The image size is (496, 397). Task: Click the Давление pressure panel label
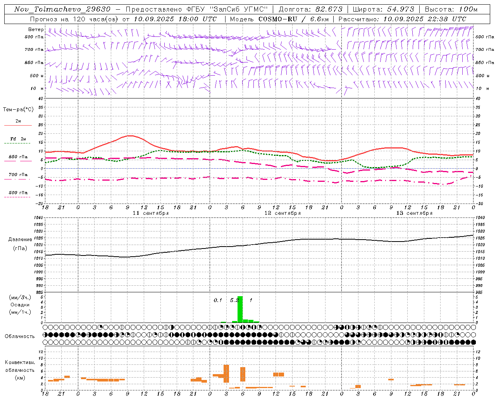coord(20,240)
